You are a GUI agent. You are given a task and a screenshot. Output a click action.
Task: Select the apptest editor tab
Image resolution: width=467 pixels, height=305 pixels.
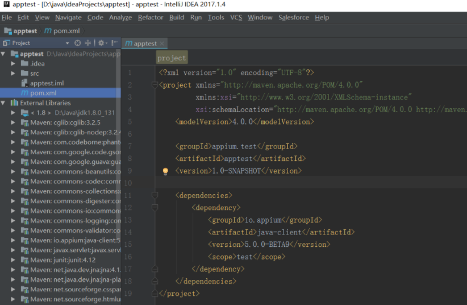tap(145, 44)
